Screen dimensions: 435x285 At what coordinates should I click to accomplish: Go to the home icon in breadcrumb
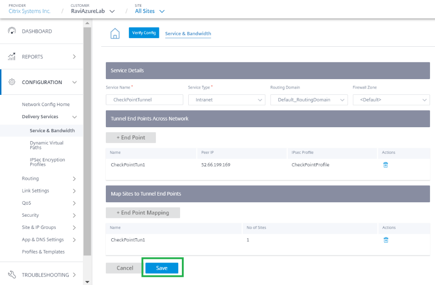click(x=115, y=34)
